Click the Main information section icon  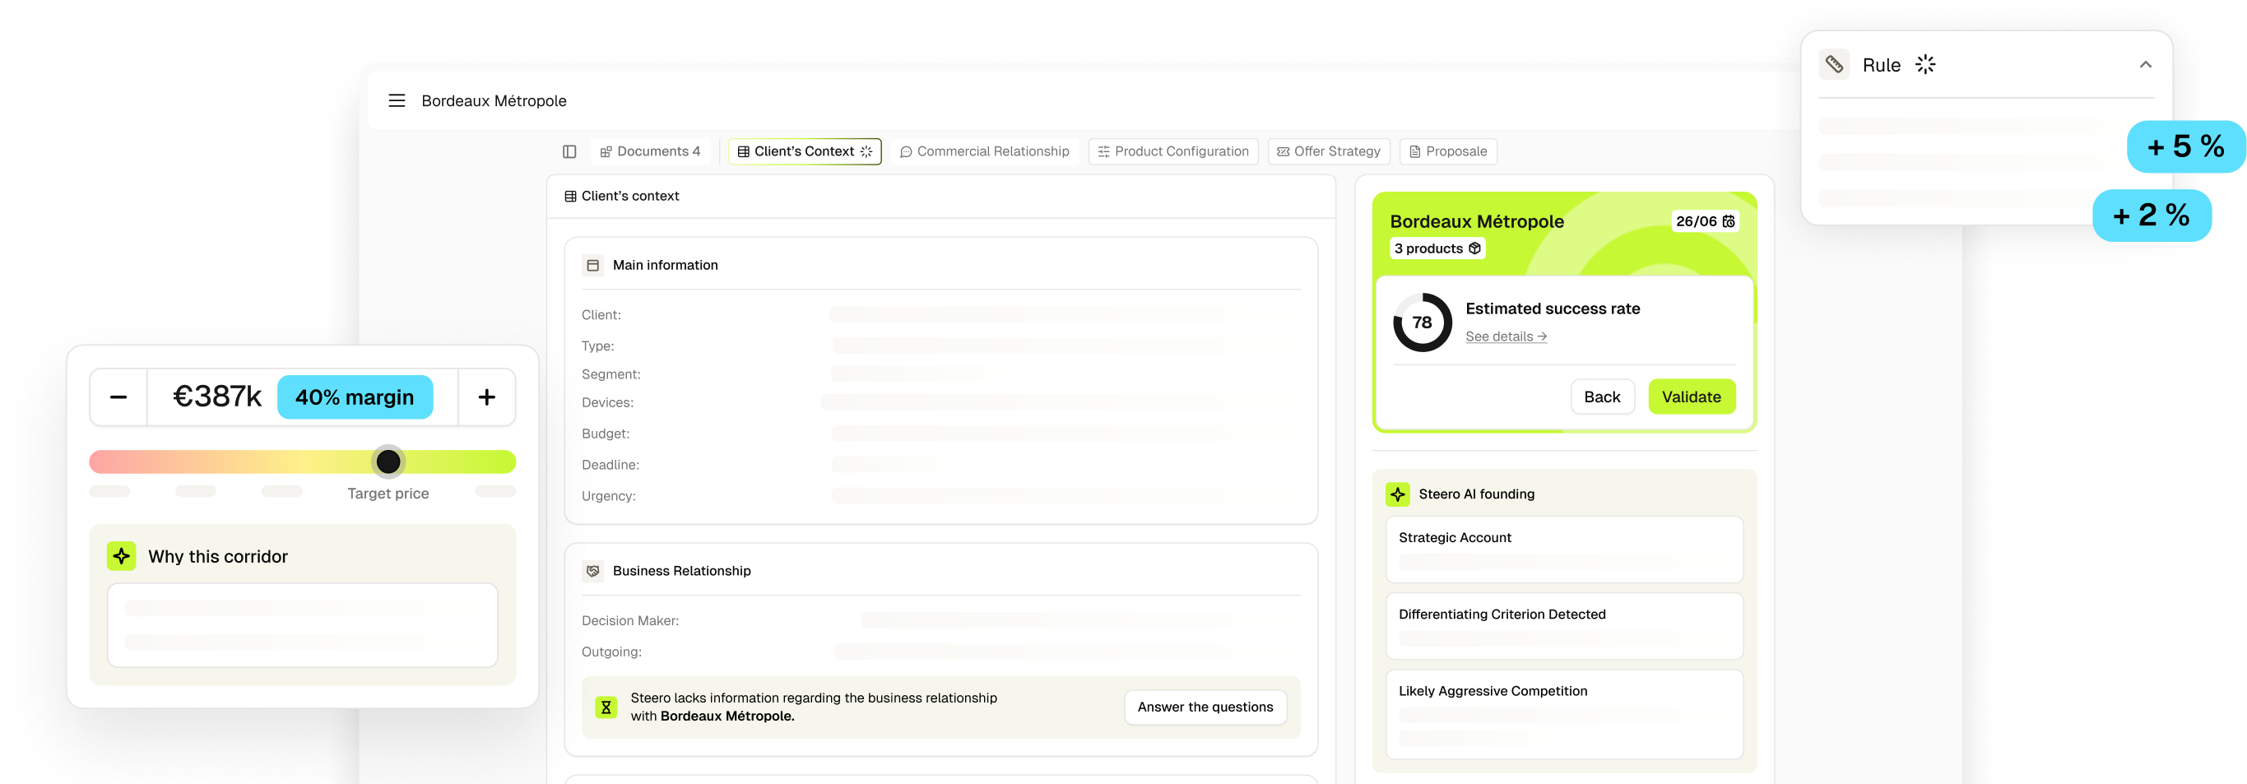[593, 265]
